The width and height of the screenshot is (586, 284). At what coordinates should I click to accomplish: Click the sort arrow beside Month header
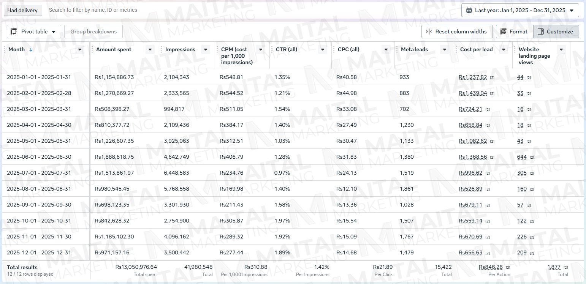31,49
